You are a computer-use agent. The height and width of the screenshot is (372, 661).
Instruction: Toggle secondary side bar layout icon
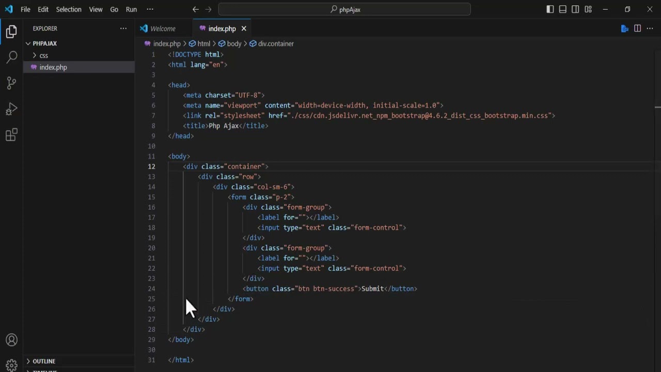pyautogui.click(x=575, y=9)
